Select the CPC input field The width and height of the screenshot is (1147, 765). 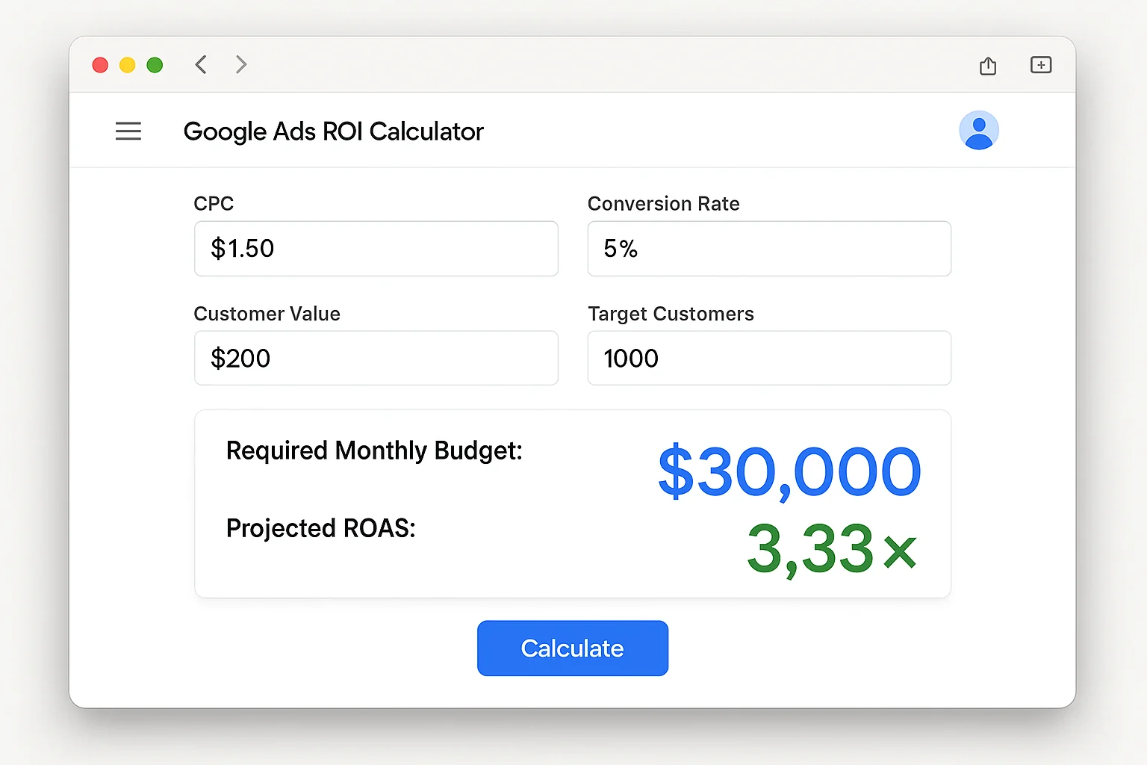(x=376, y=249)
